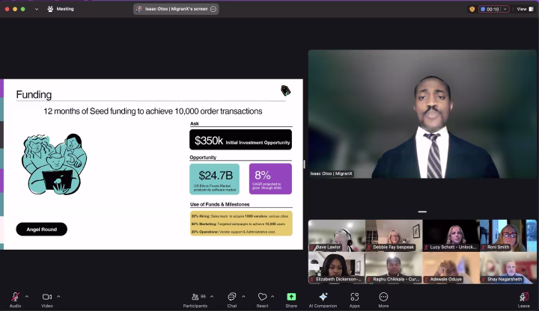Select Dave Lawlor's video thumbnail
The width and height of the screenshot is (539, 311).
(x=337, y=235)
